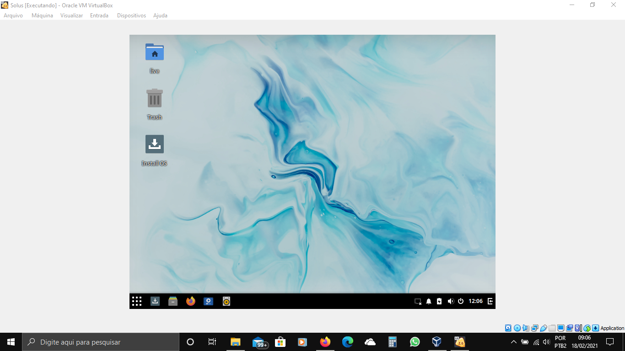This screenshot has width=625, height=351.
Task: Open the video player in the Solus panel
Action: pyautogui.click(x=208, y=301)
